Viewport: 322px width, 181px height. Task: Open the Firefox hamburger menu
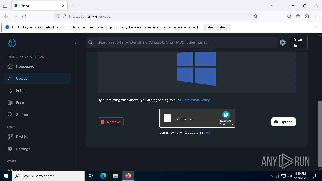tap(316, 16)
